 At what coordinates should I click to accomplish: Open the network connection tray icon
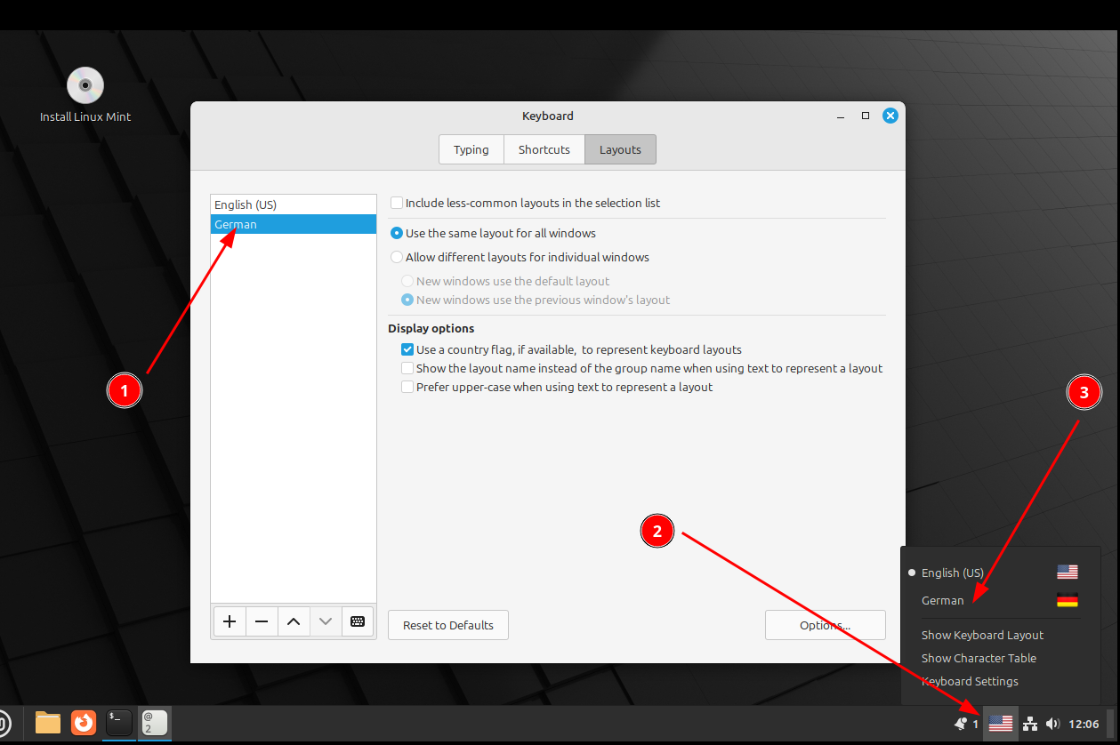pyautogui.click(x=1030, y=724)
